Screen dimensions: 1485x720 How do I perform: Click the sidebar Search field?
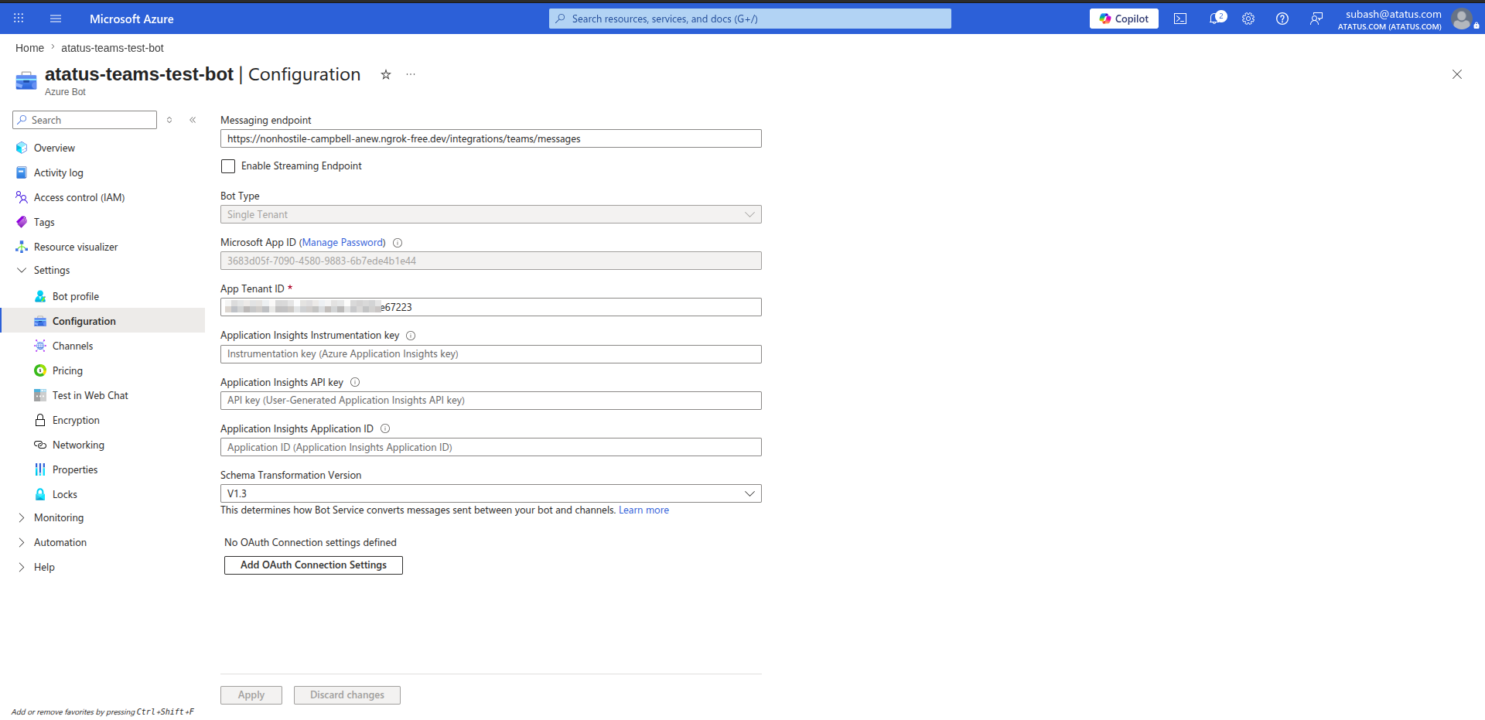[x=85, y=120]
